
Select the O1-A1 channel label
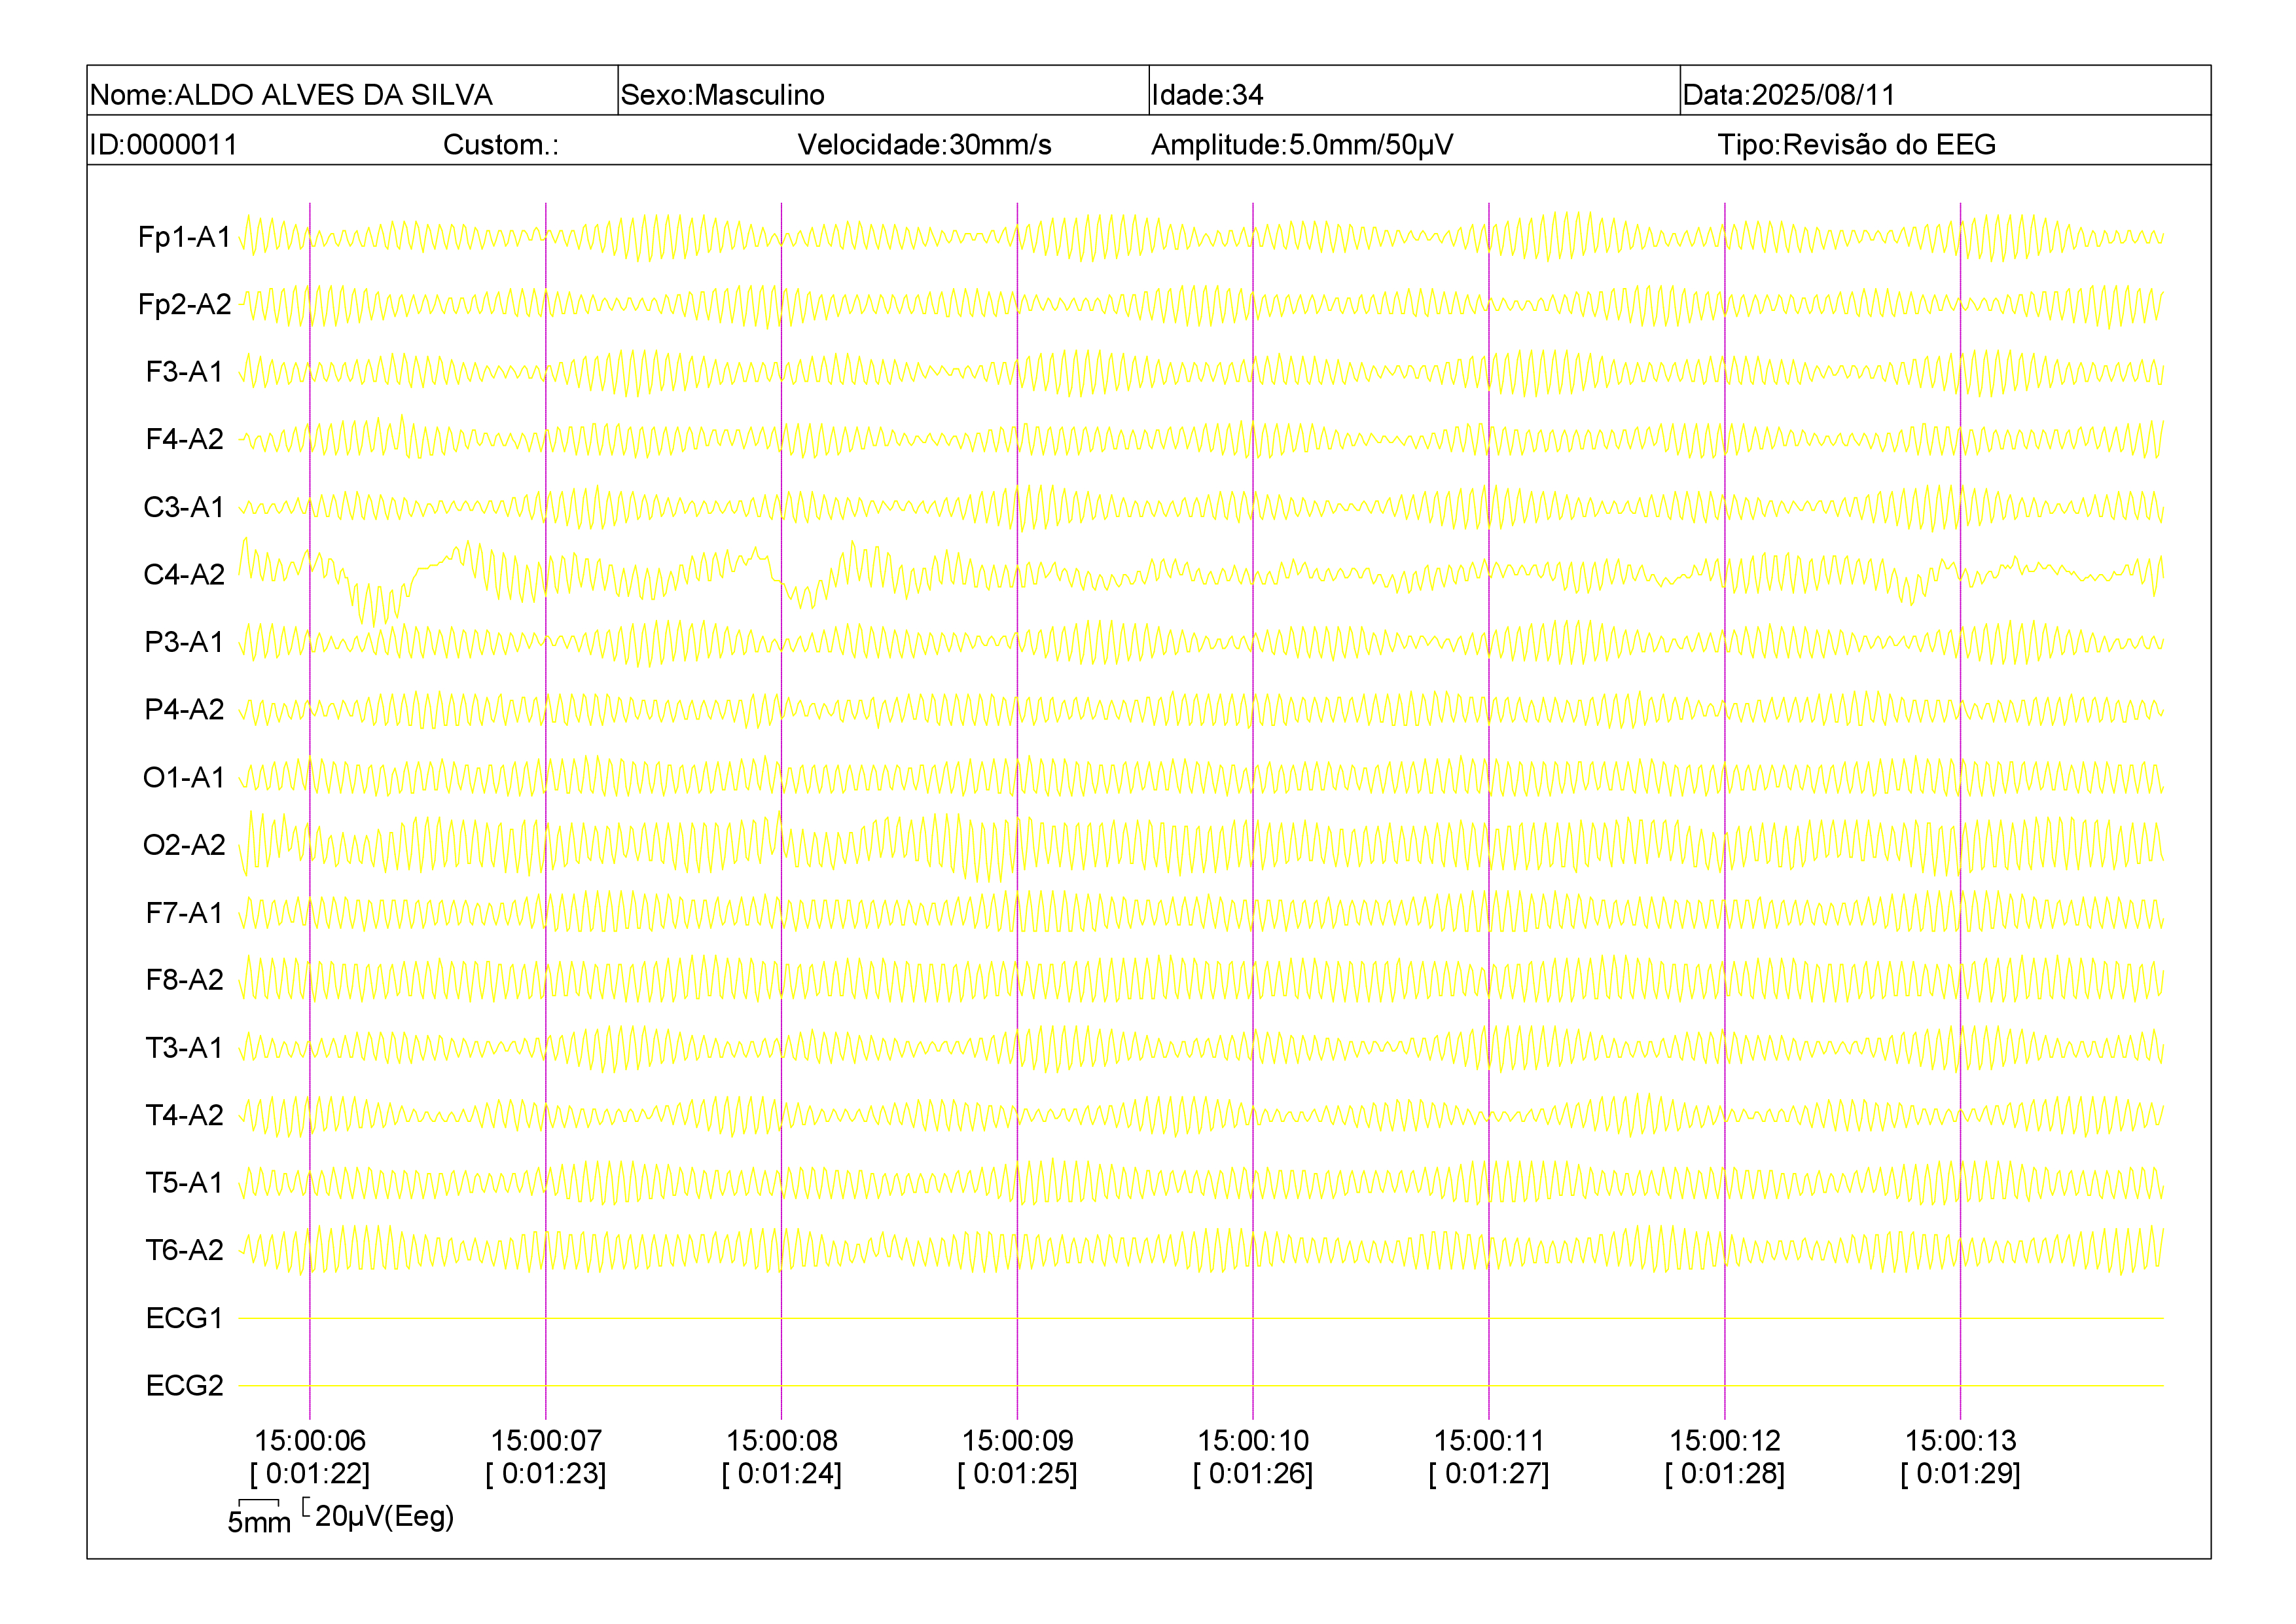pyautogui.click(x=184, y=777)
